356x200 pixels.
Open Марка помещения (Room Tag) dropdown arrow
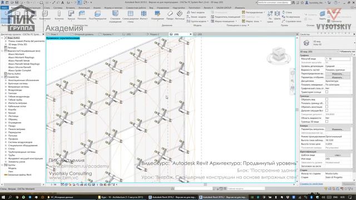(x=236, y=21)
